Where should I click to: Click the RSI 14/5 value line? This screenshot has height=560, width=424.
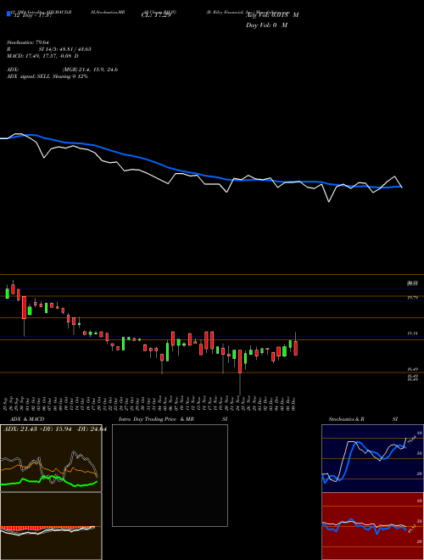pyautogui.click(x=48, y=49)
